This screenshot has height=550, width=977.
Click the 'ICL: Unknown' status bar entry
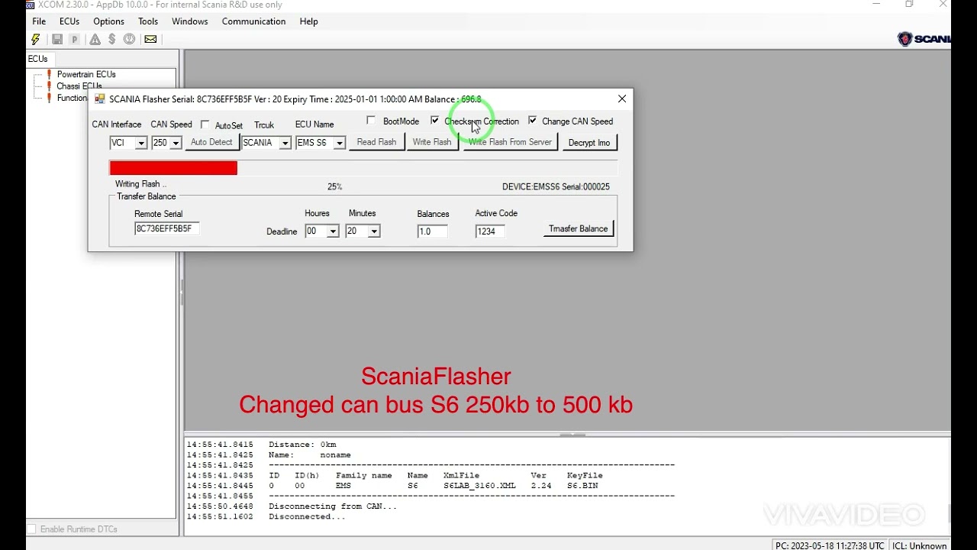[x=919, y=545]
